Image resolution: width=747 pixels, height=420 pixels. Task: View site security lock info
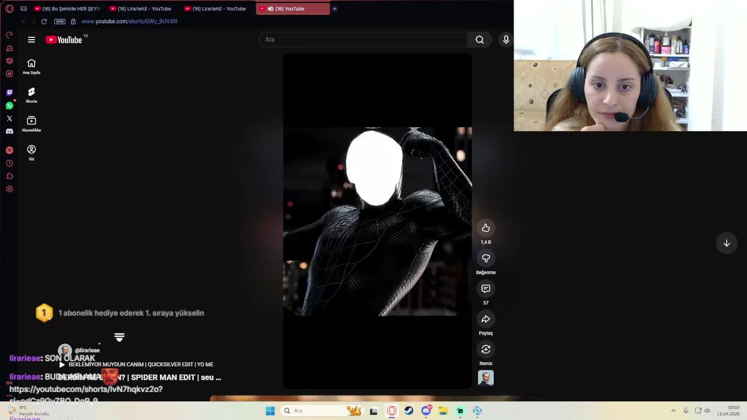tap(73, 22)
